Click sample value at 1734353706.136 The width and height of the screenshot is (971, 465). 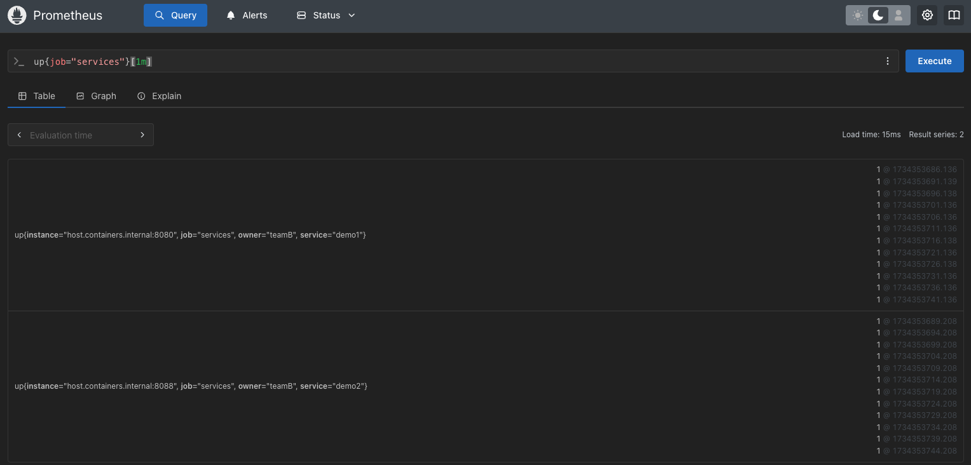tap(916, 217)
